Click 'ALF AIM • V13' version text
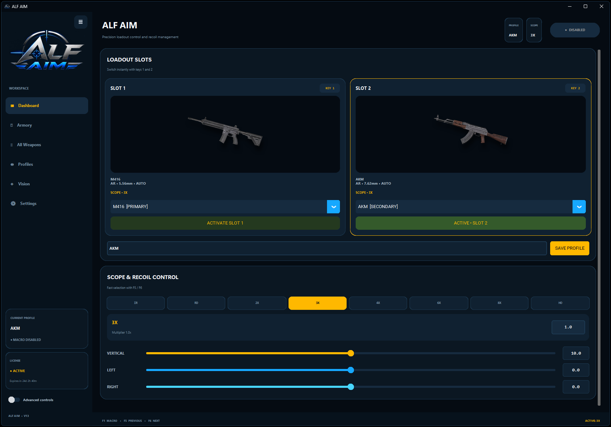Screen dimensions: 611x427 [x=19, y=416]
